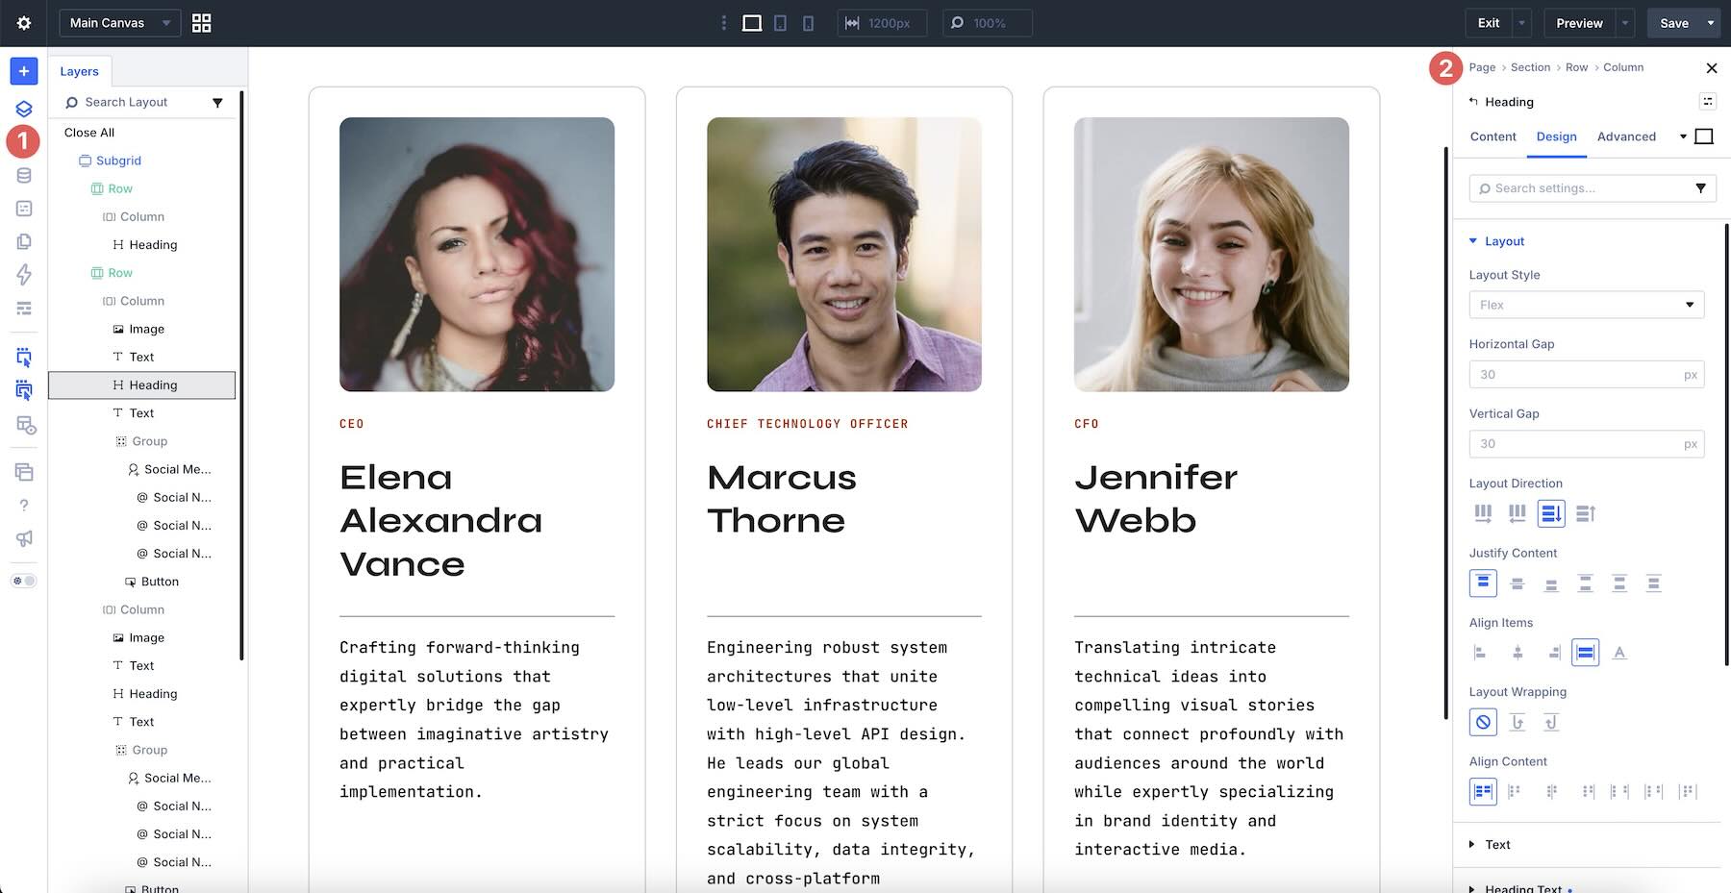Screen dimensions: 1731x893
Task: Click the Preview button
Action: point(1579,23)
